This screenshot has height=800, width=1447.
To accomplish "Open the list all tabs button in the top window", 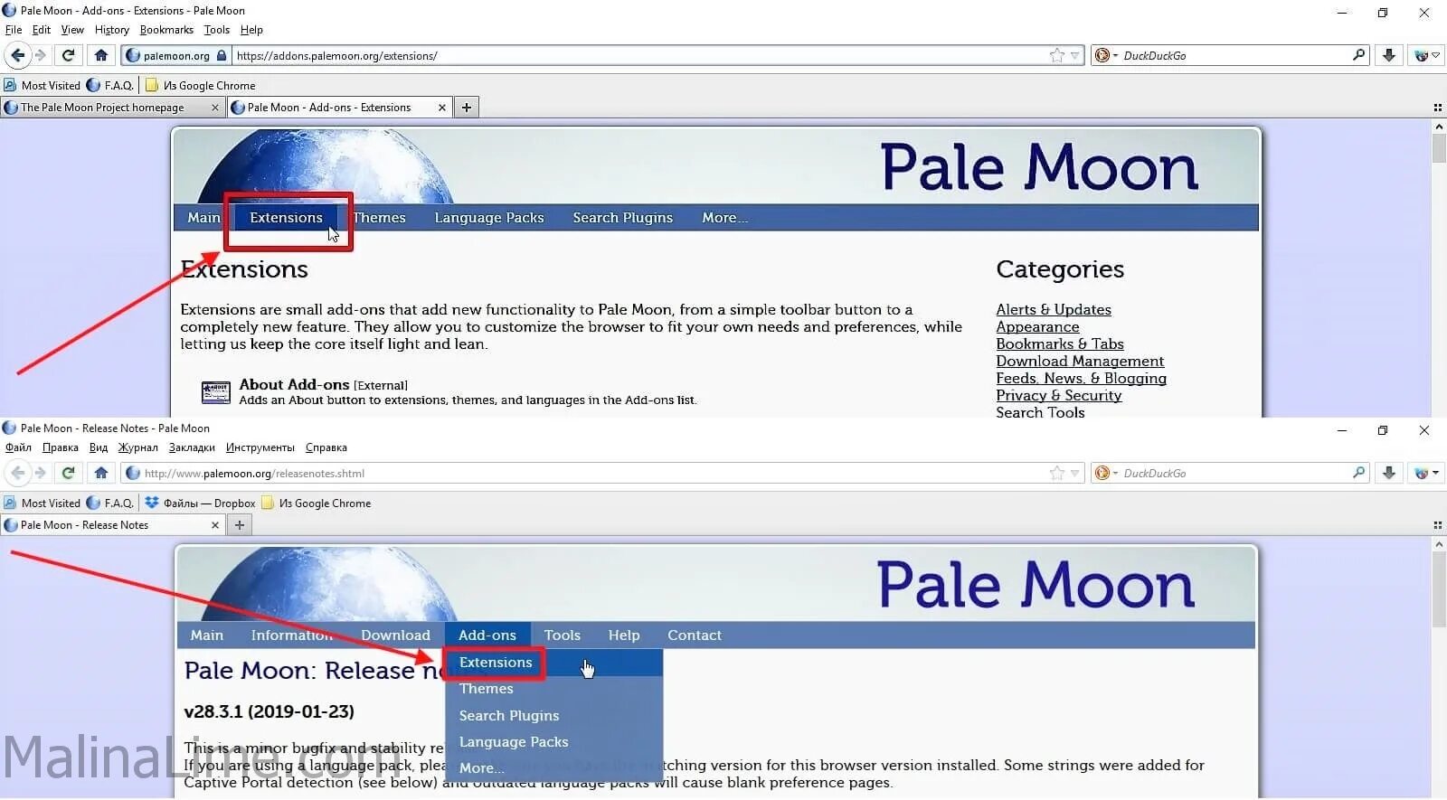I will click(x=1437, y=108).
